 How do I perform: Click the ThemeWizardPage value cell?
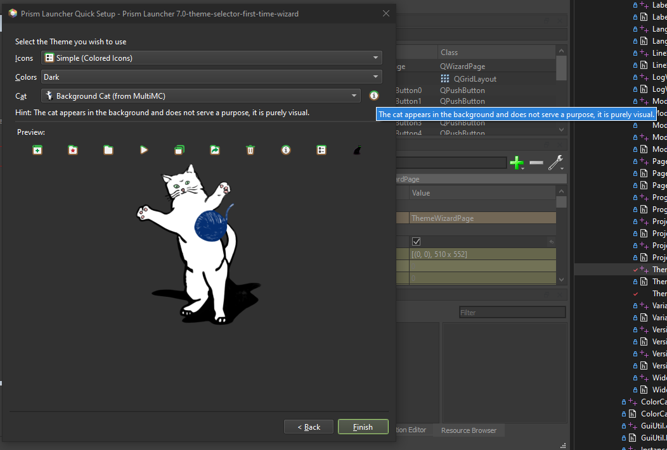tap(482, 218)
